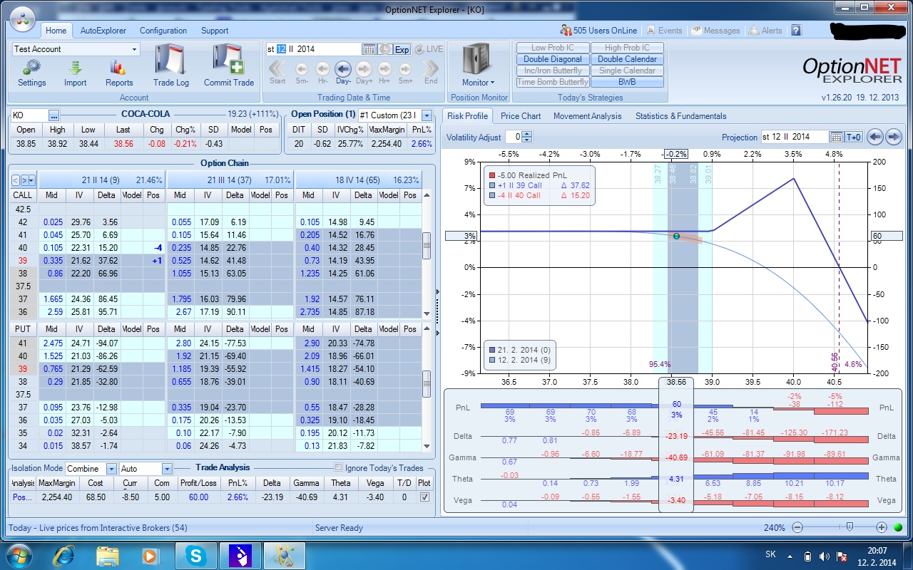Adjust the Volatility Adjust spinner
Viewport: 913px width, 570px height.
(x=527, y=137)
